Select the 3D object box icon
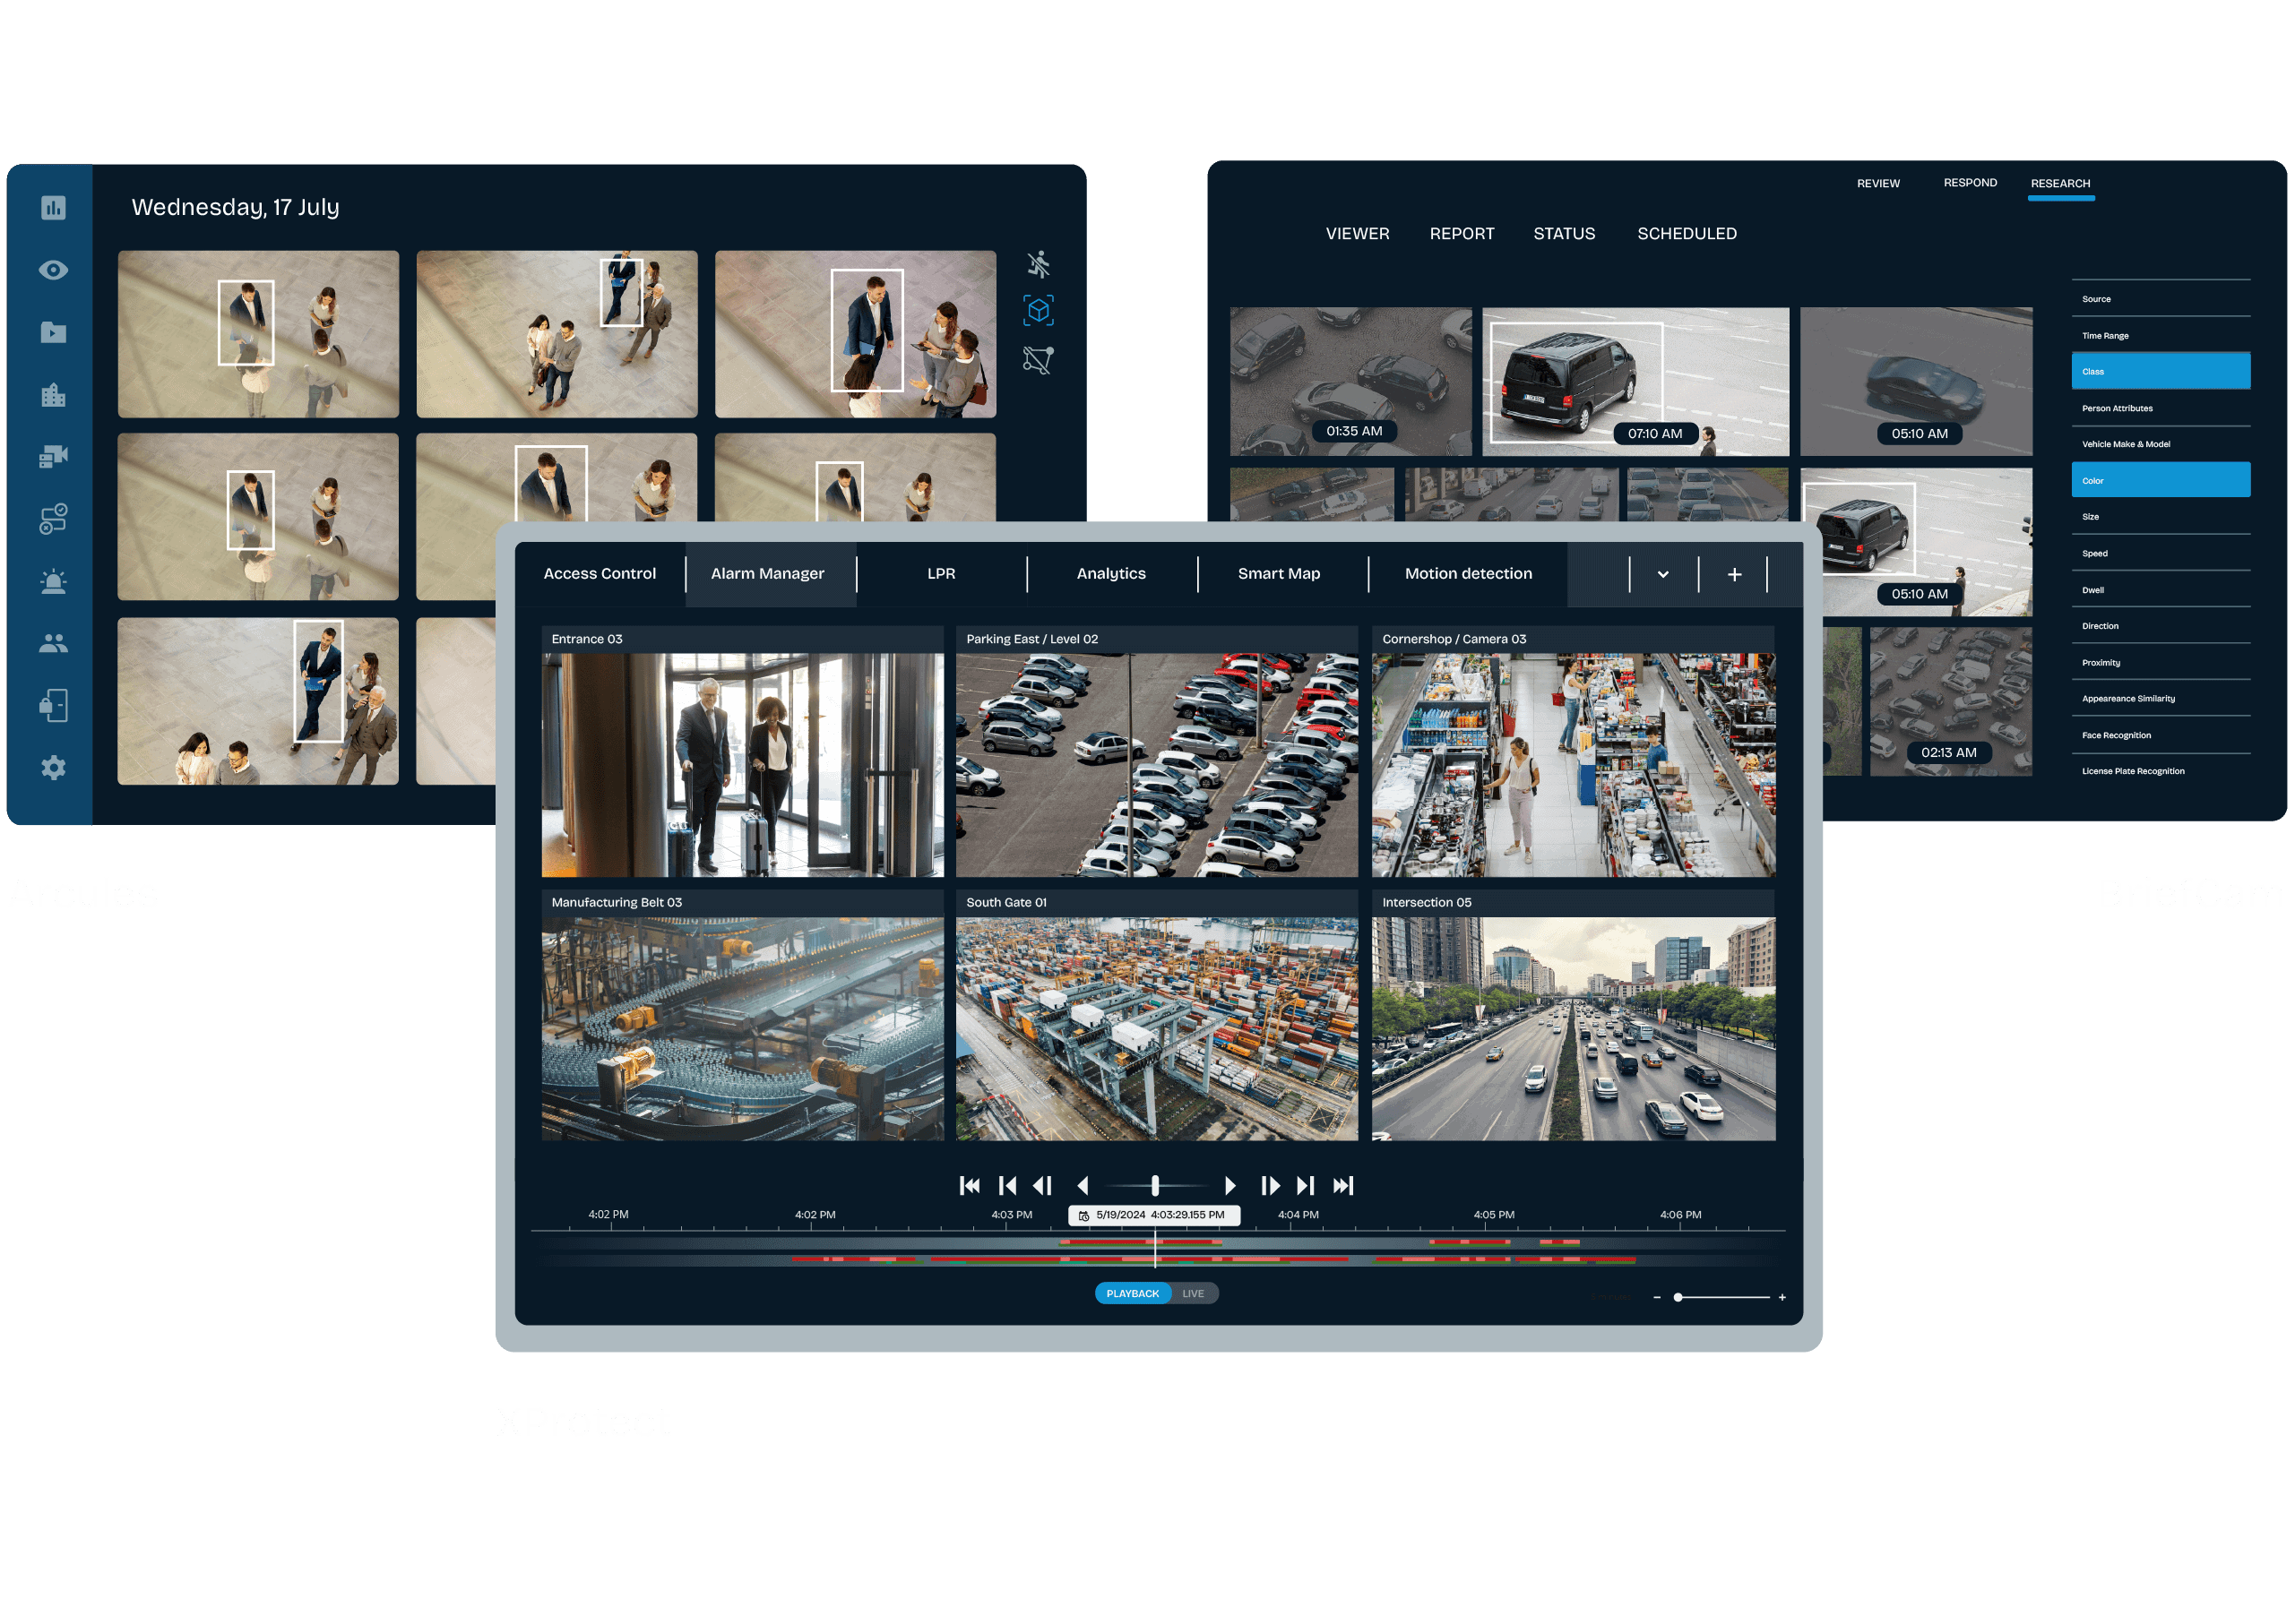The width and height of the screenshot is (2295, 1624). coord(1039,311)
